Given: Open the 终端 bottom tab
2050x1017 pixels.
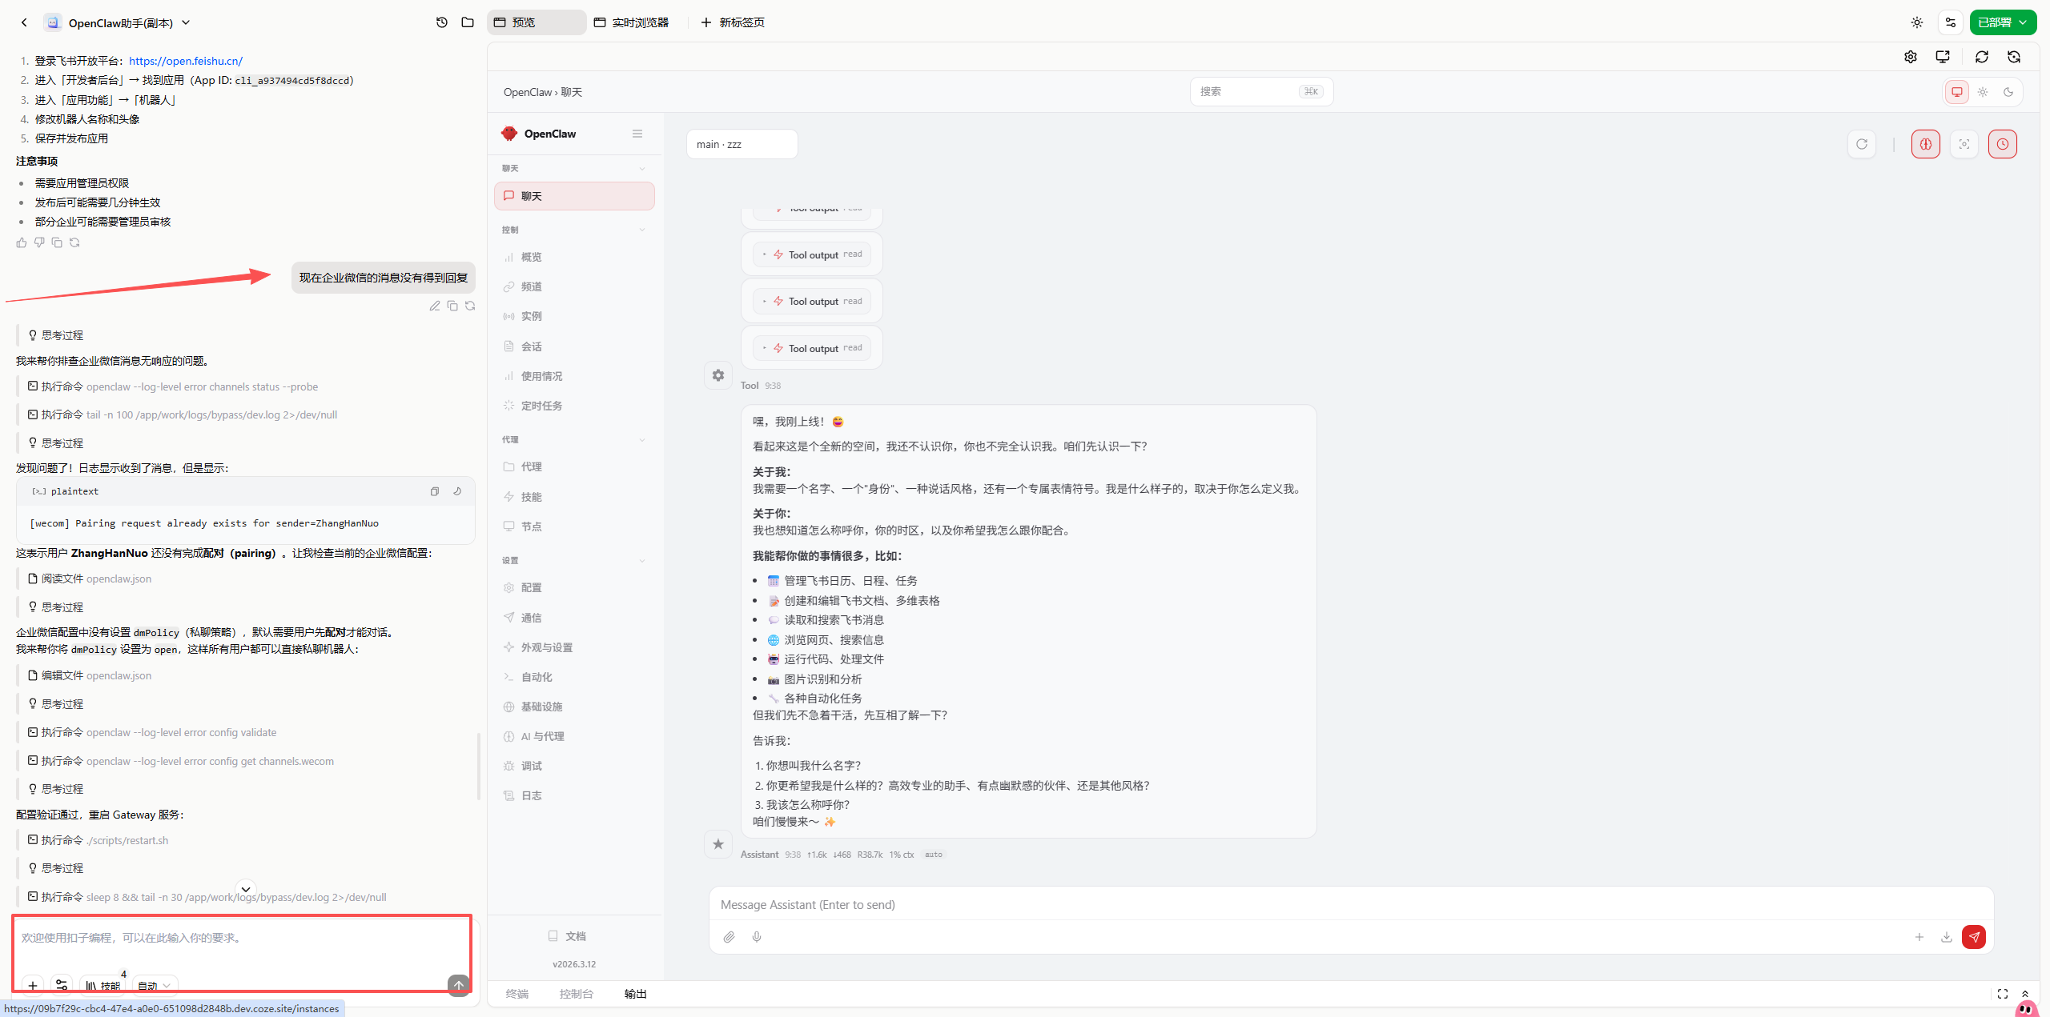Looking at the screenshot, I should pos(517,994).
